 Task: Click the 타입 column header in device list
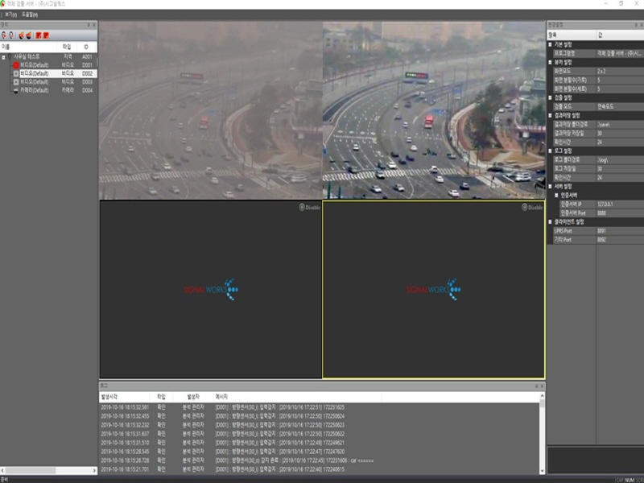pos(67,47)
